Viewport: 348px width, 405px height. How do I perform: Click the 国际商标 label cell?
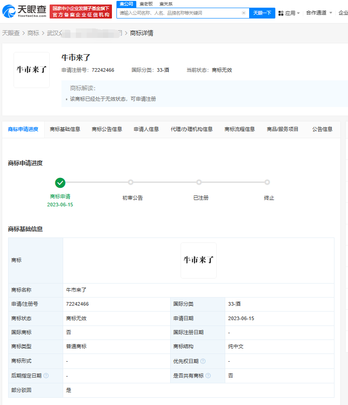tap(36, 332)
